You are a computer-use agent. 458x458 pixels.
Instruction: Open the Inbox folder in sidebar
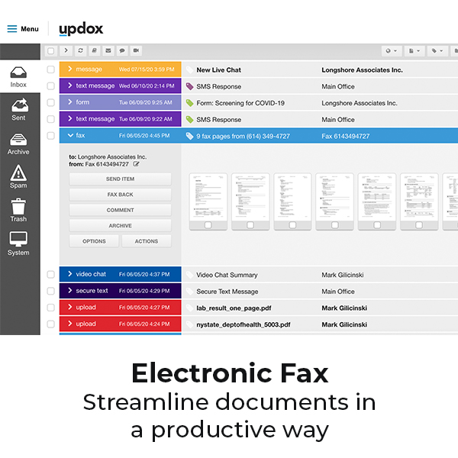click(x=18, y=76)
